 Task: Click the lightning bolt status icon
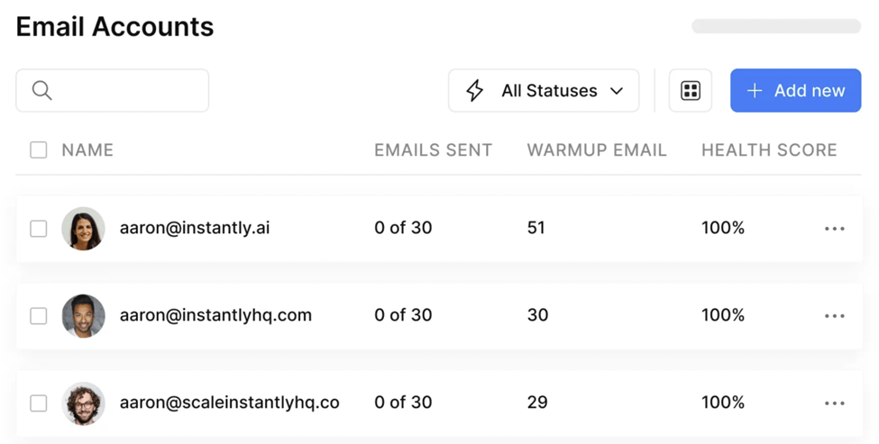pyautogui.click(x=474, y=90)
